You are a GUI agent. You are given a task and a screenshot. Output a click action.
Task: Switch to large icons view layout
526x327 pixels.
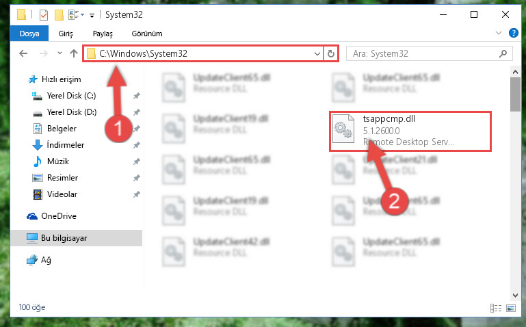pos(511,308)
